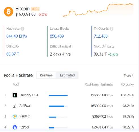
Task: Click the orange Bitcoin logo icon
Action: 9,12
